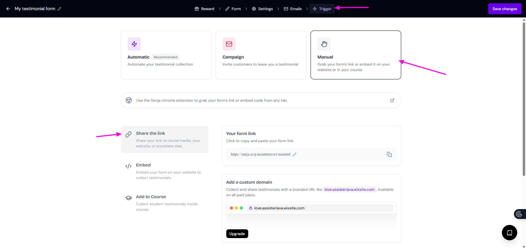Click the Senja swirl widget icon

coord(519,214)
